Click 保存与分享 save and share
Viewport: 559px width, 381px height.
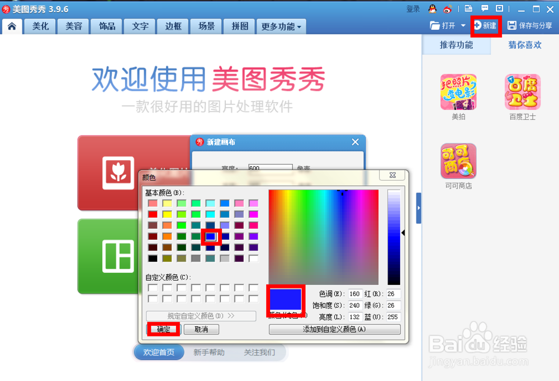530,26
